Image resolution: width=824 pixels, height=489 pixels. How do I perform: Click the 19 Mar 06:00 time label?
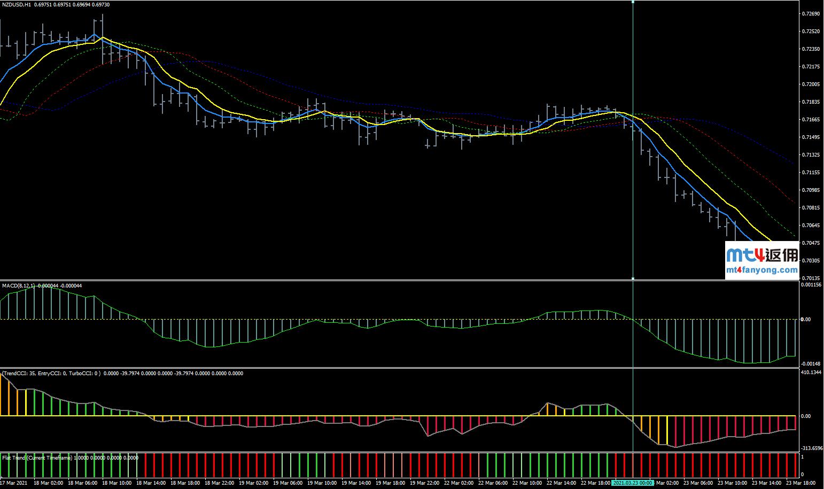(x=286, y=483)
